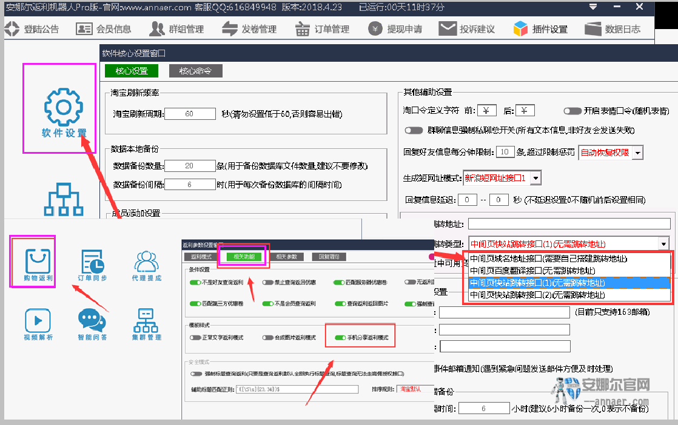Click the 跳转地址 text field
Screen dimensions: 678x425
tap(569, 223)
